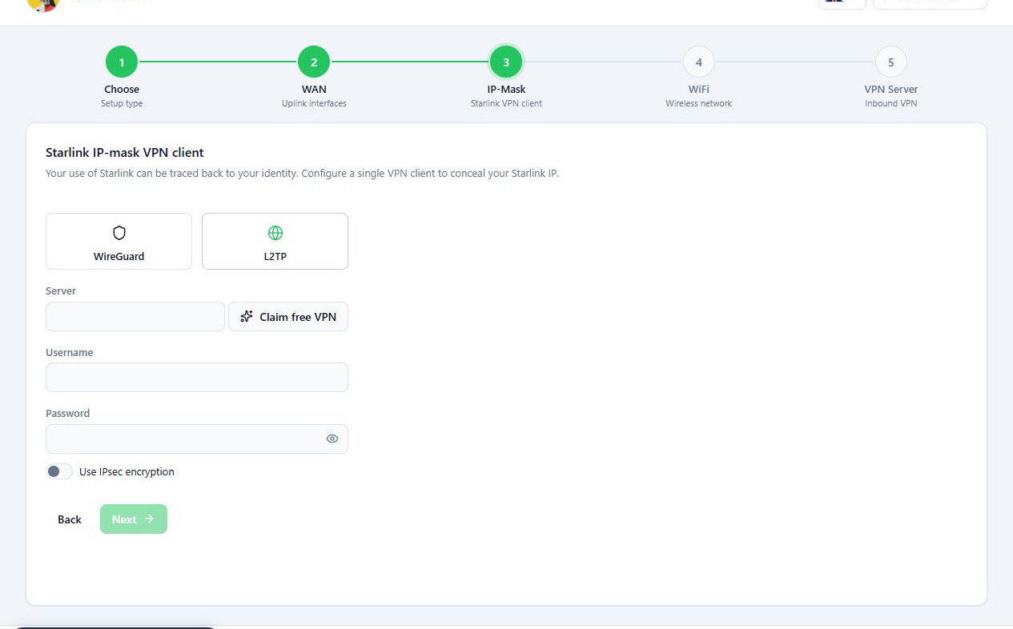Jump to step 1 Choose
This screenshot has height=629, width=1013.
(x=122, y=62)
